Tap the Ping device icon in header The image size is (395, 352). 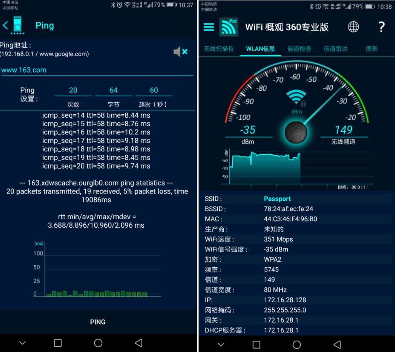point(17,25)
